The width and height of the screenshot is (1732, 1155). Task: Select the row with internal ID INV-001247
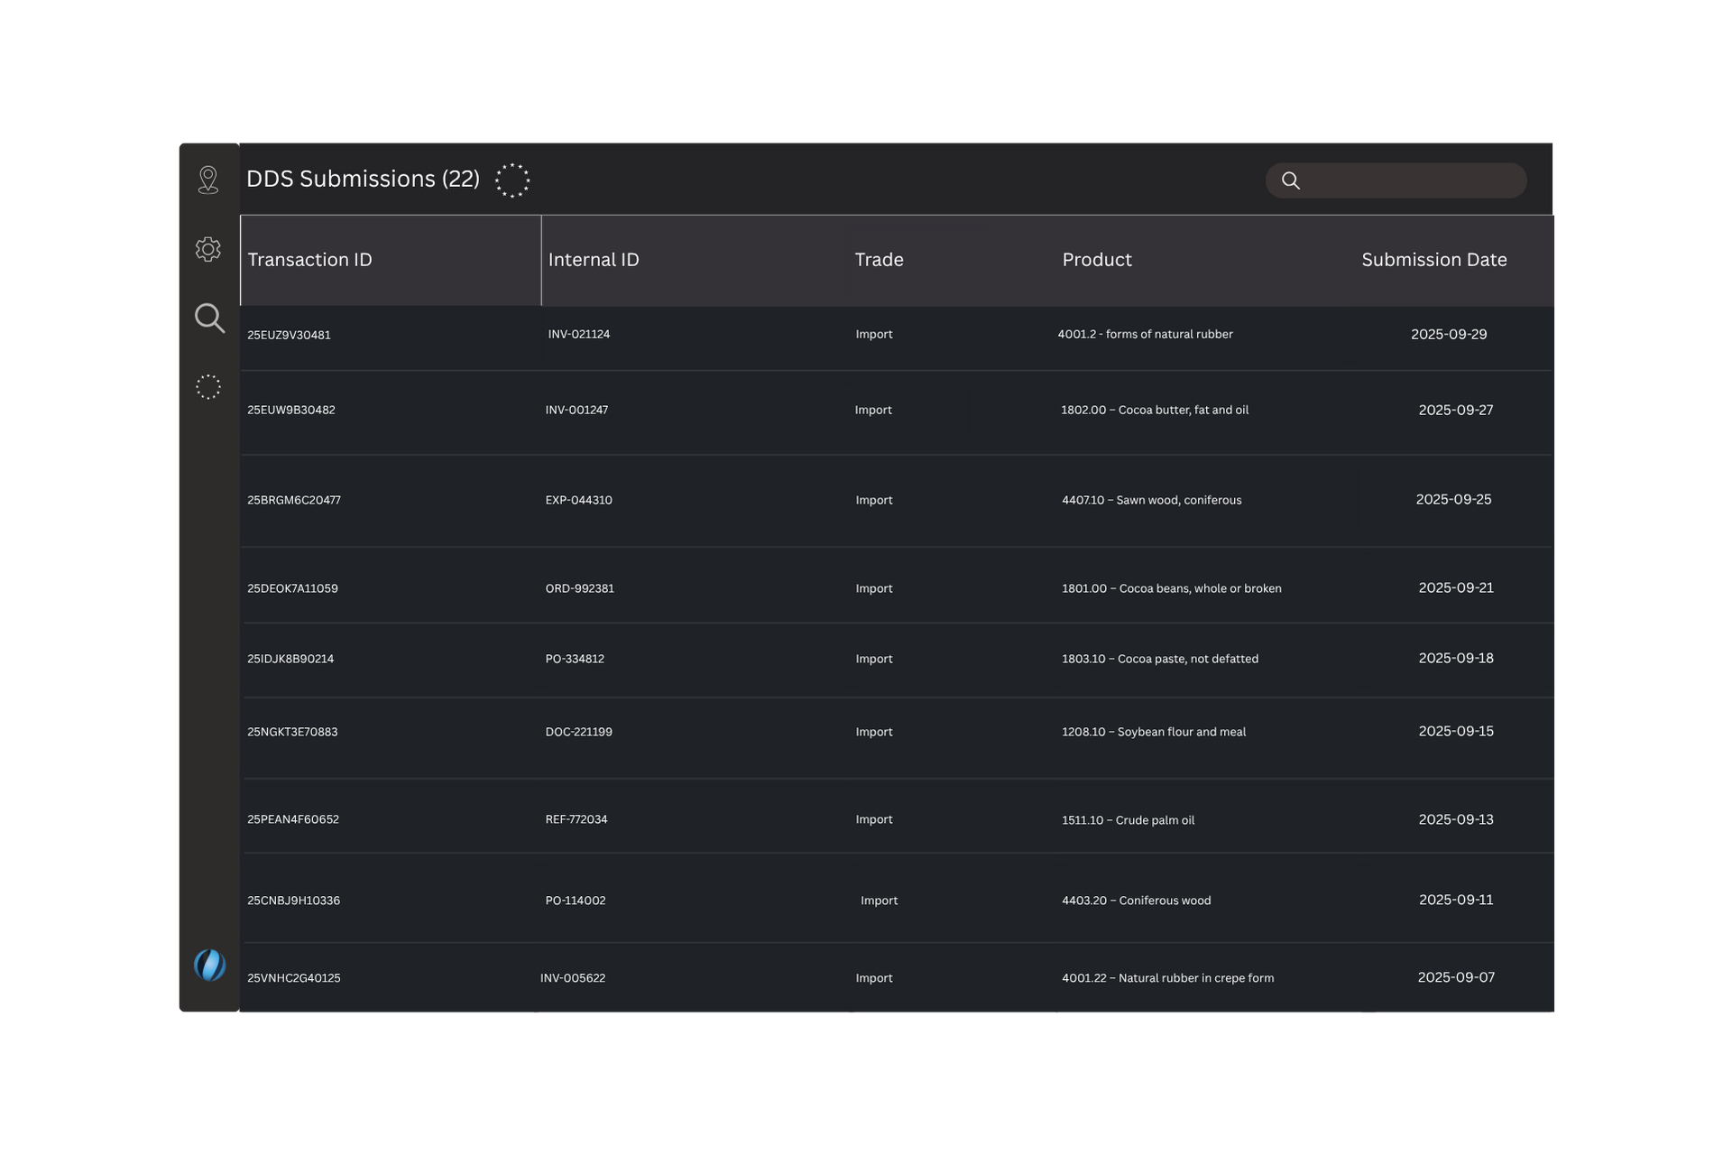[x=576, y=410]
